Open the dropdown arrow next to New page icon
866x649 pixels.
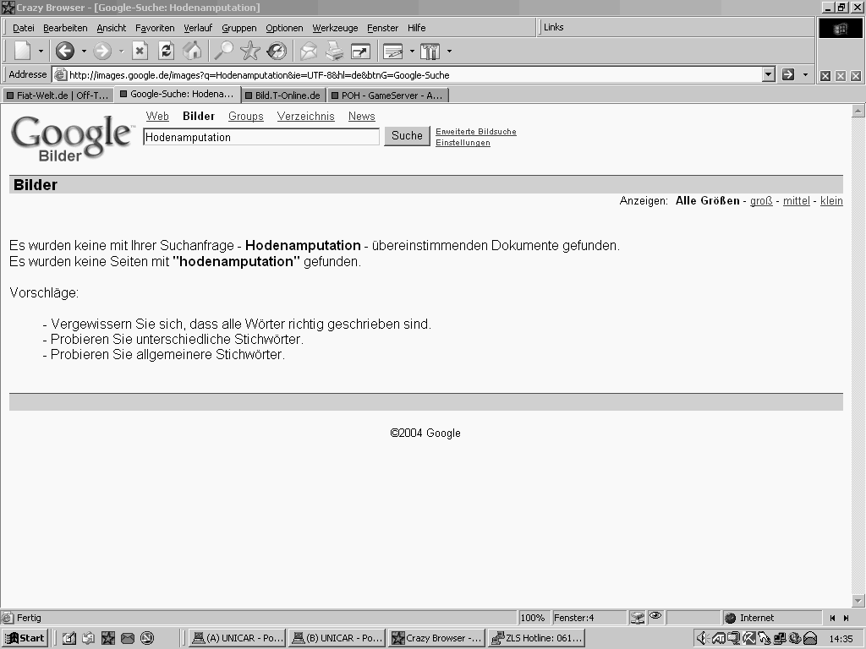tap(41, 52)
